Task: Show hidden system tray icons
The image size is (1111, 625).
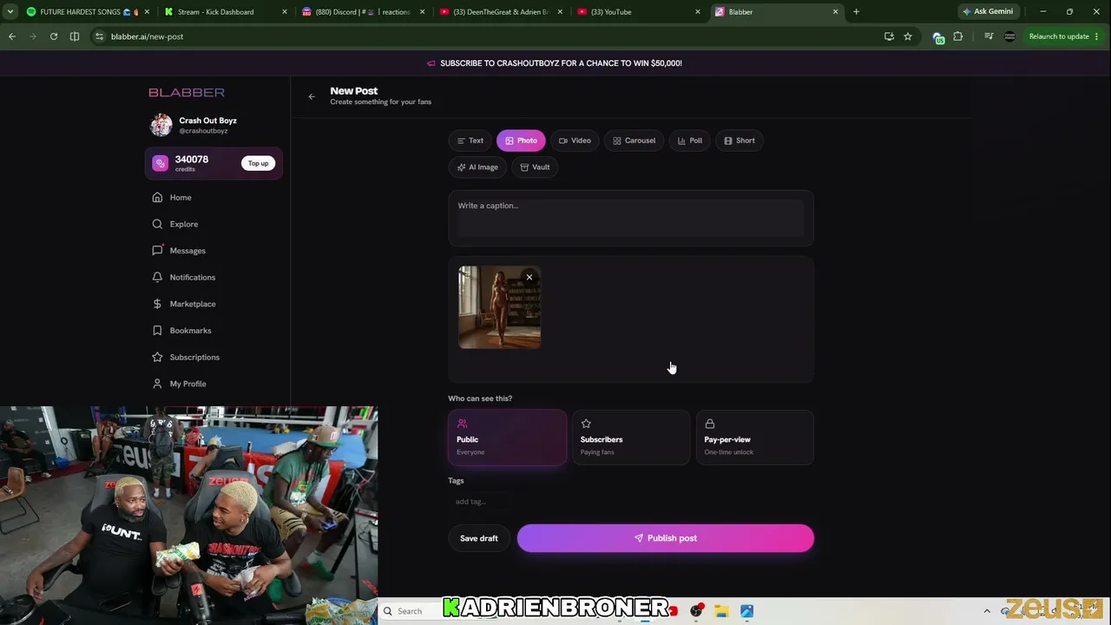Action: pos(987,611)
